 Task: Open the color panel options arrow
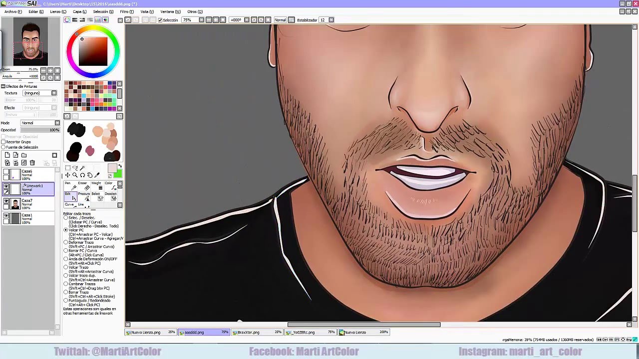119,20
